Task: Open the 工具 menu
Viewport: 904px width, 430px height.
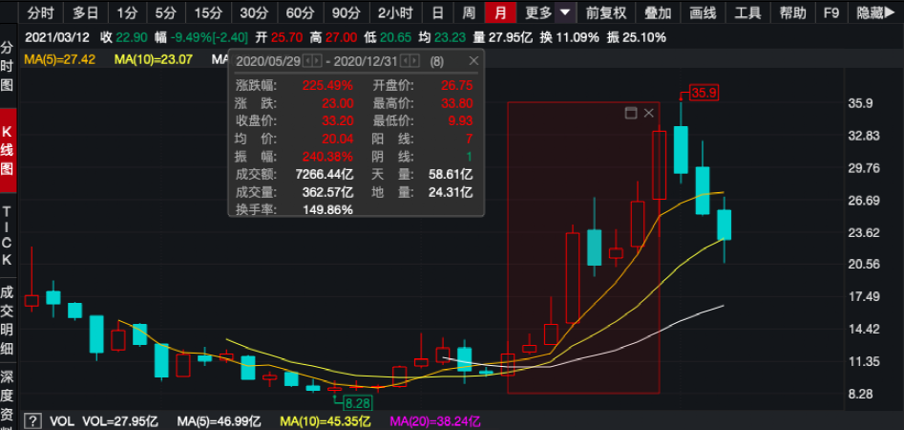Action: click(x=747, y=12)
